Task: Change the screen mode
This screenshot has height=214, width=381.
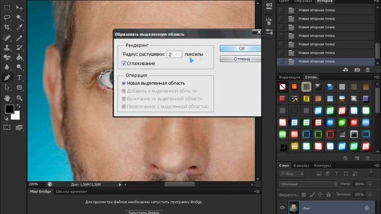Action: click(19, 127)
